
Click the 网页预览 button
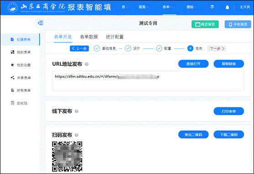[x=205, y=24]
